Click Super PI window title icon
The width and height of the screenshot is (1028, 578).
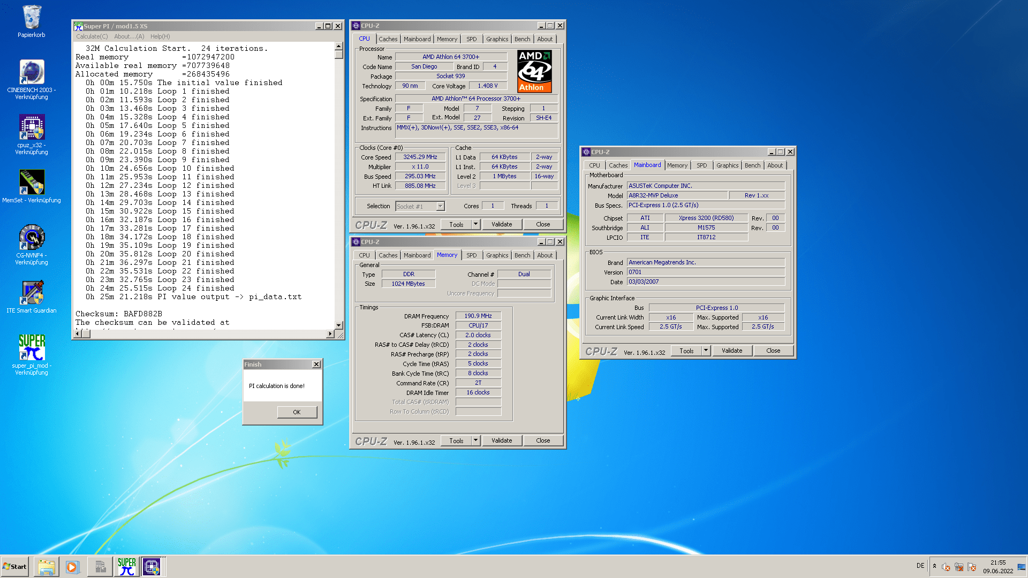tap(78, 26)
